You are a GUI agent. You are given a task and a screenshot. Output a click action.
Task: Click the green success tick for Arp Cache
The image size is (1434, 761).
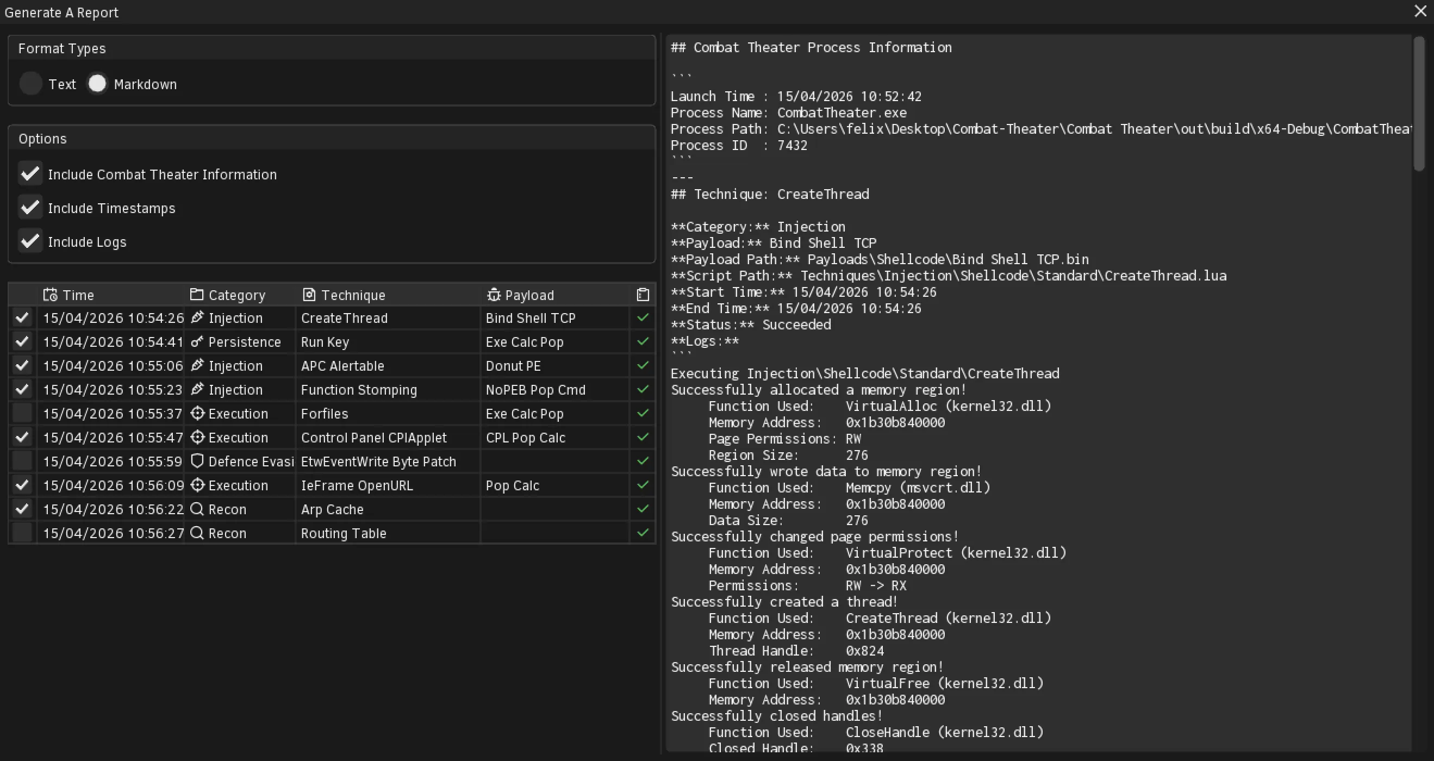click(x=643, y=509)
